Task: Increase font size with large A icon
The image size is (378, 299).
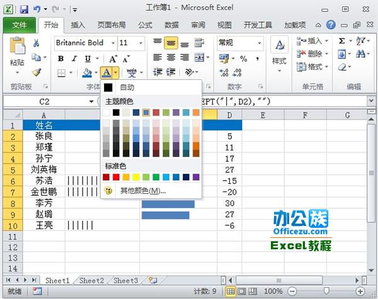Action: point(113,59)
